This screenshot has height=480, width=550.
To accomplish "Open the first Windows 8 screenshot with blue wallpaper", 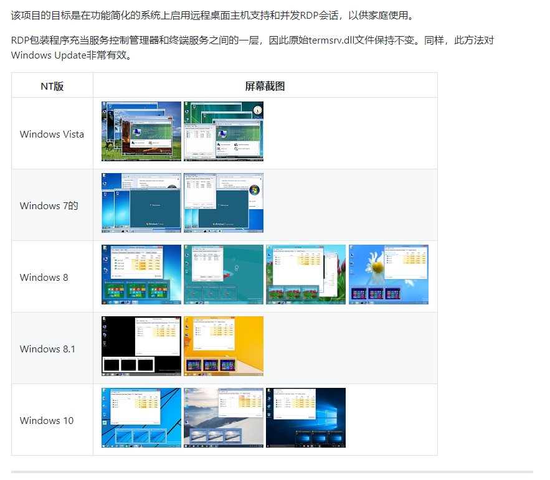I will (141, 275).
